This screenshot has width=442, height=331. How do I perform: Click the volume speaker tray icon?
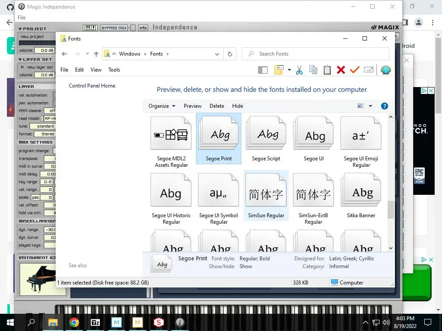click(x=386, y=322)
